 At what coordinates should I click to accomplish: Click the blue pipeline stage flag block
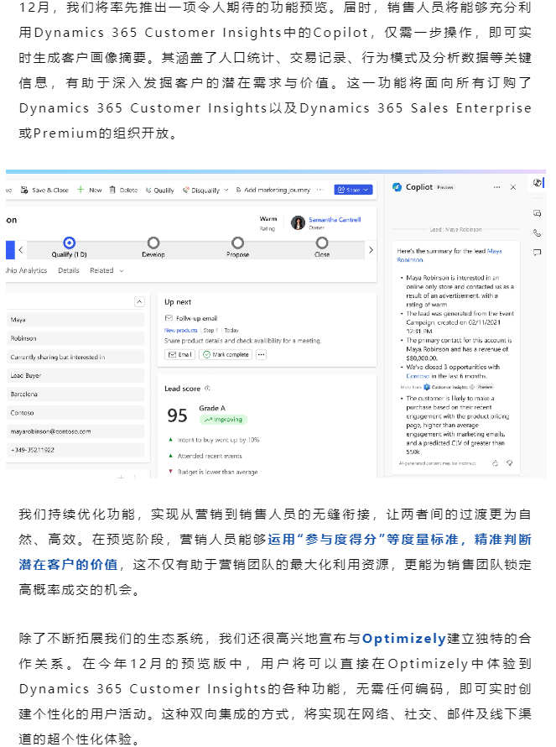point(10,249)
